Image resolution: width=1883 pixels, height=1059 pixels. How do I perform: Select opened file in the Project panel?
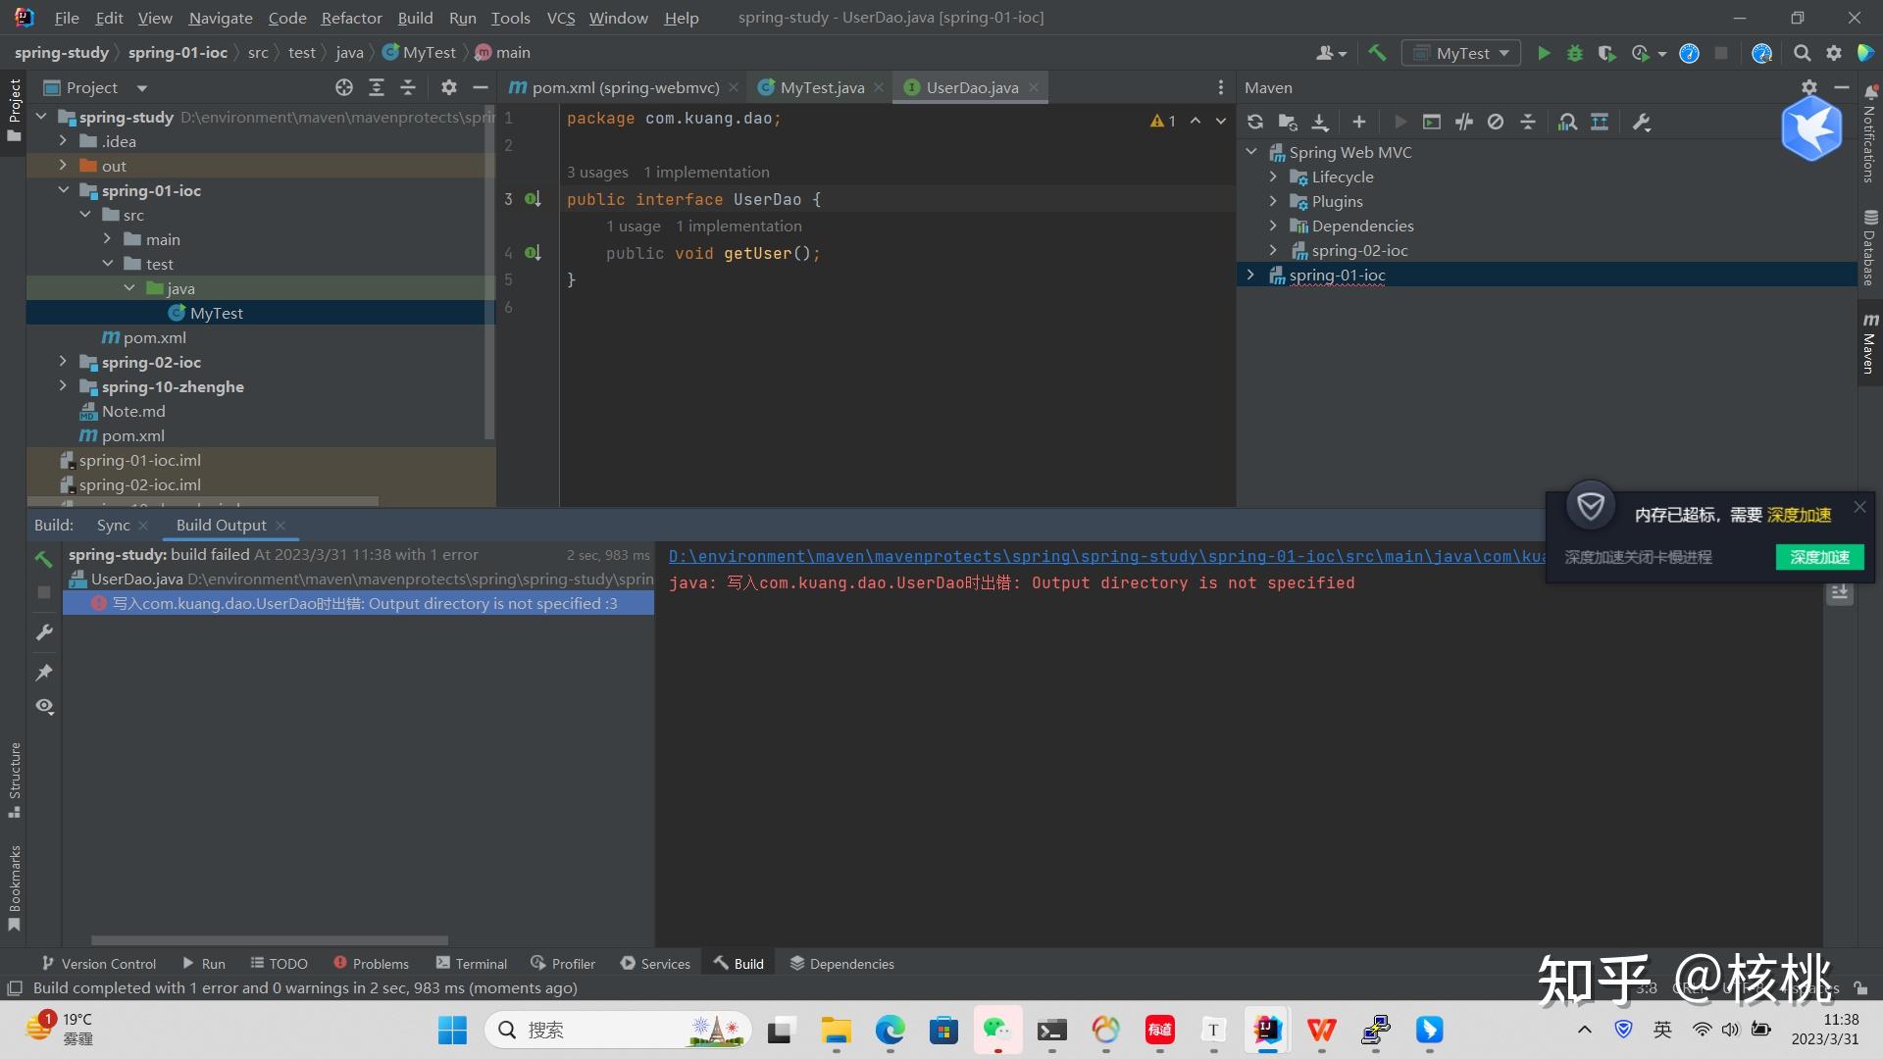(343, 87)
